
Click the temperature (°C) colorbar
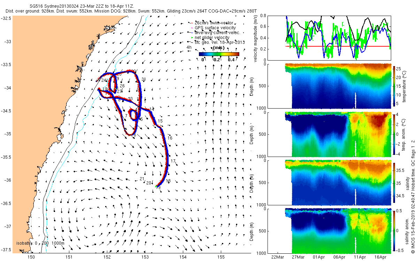[x=394, y=86]
